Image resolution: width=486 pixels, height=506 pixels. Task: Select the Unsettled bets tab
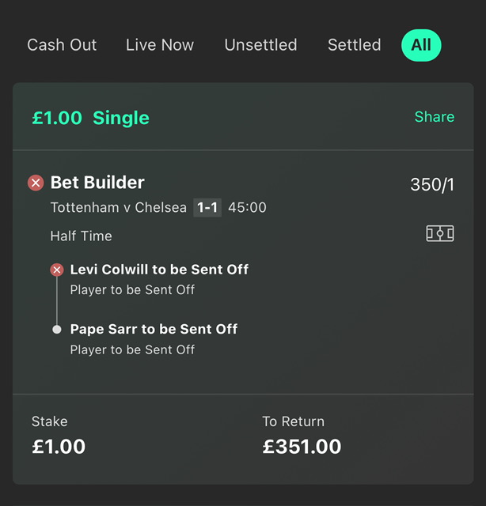coord(260,45)
